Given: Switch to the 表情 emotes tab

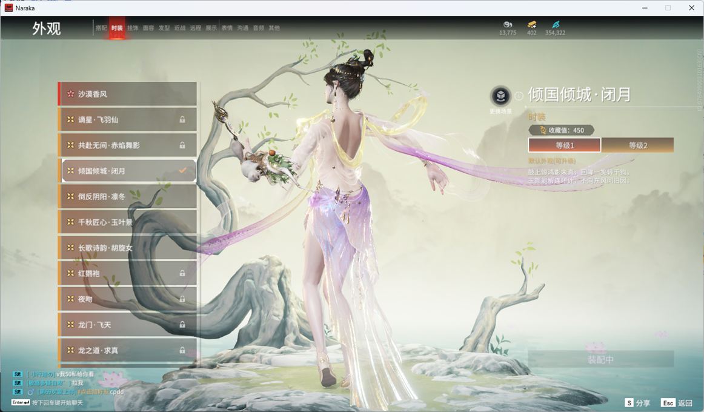Looking at the screenshot, I should point(227,28).
